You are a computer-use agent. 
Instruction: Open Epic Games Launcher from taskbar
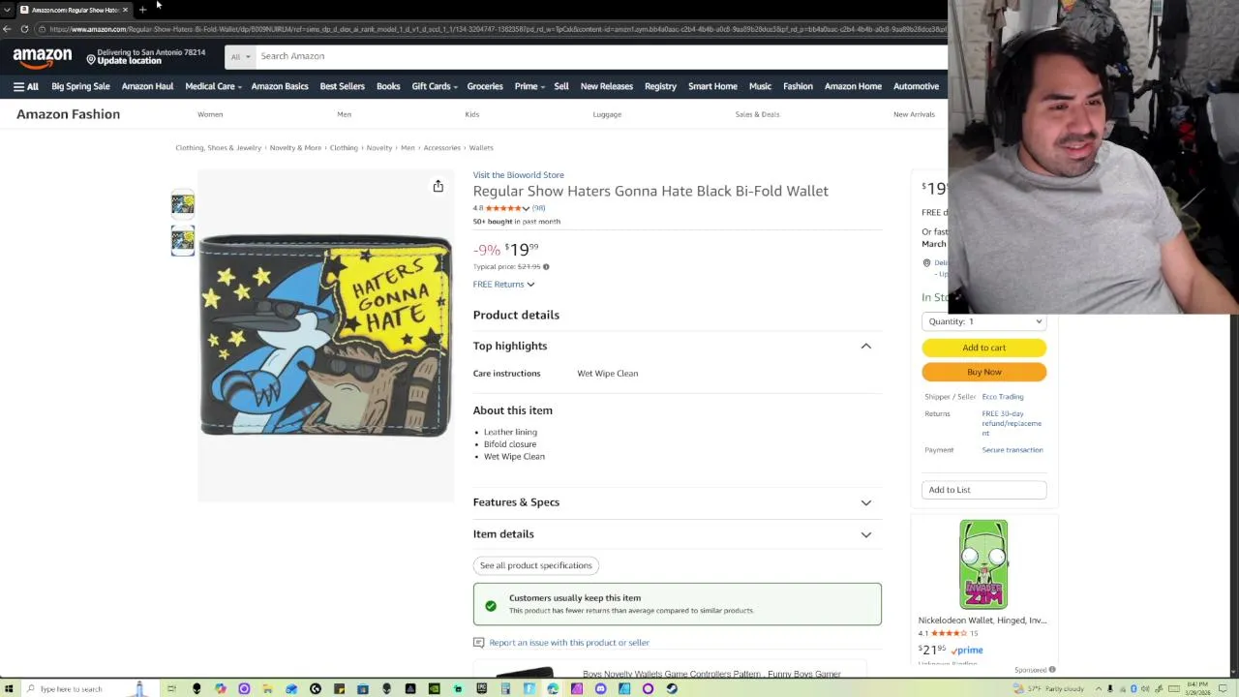click(481, 688)
